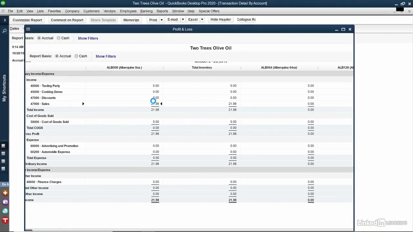
Task: Open the Edit menu
Action: coord(20,11)
